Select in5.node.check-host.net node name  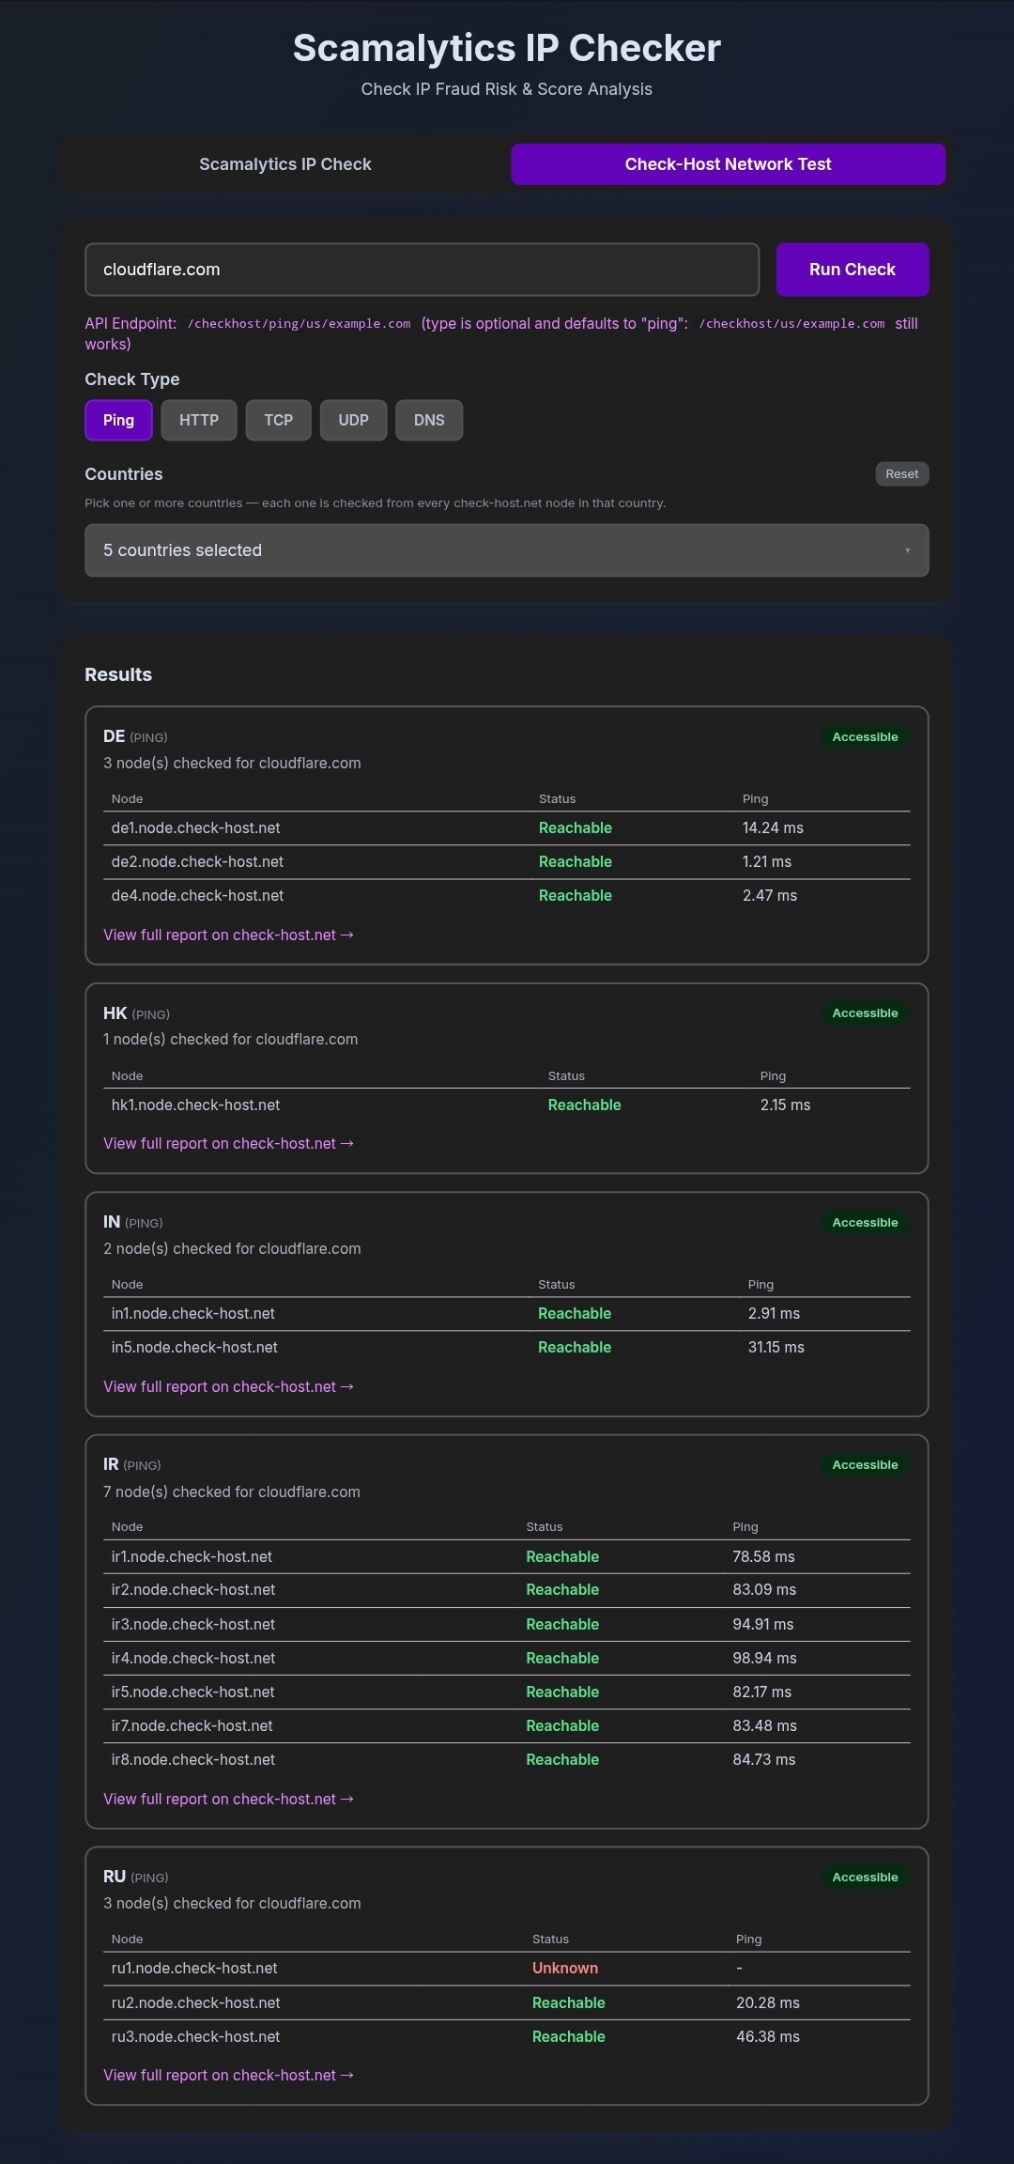click(x=194, y=1348)
